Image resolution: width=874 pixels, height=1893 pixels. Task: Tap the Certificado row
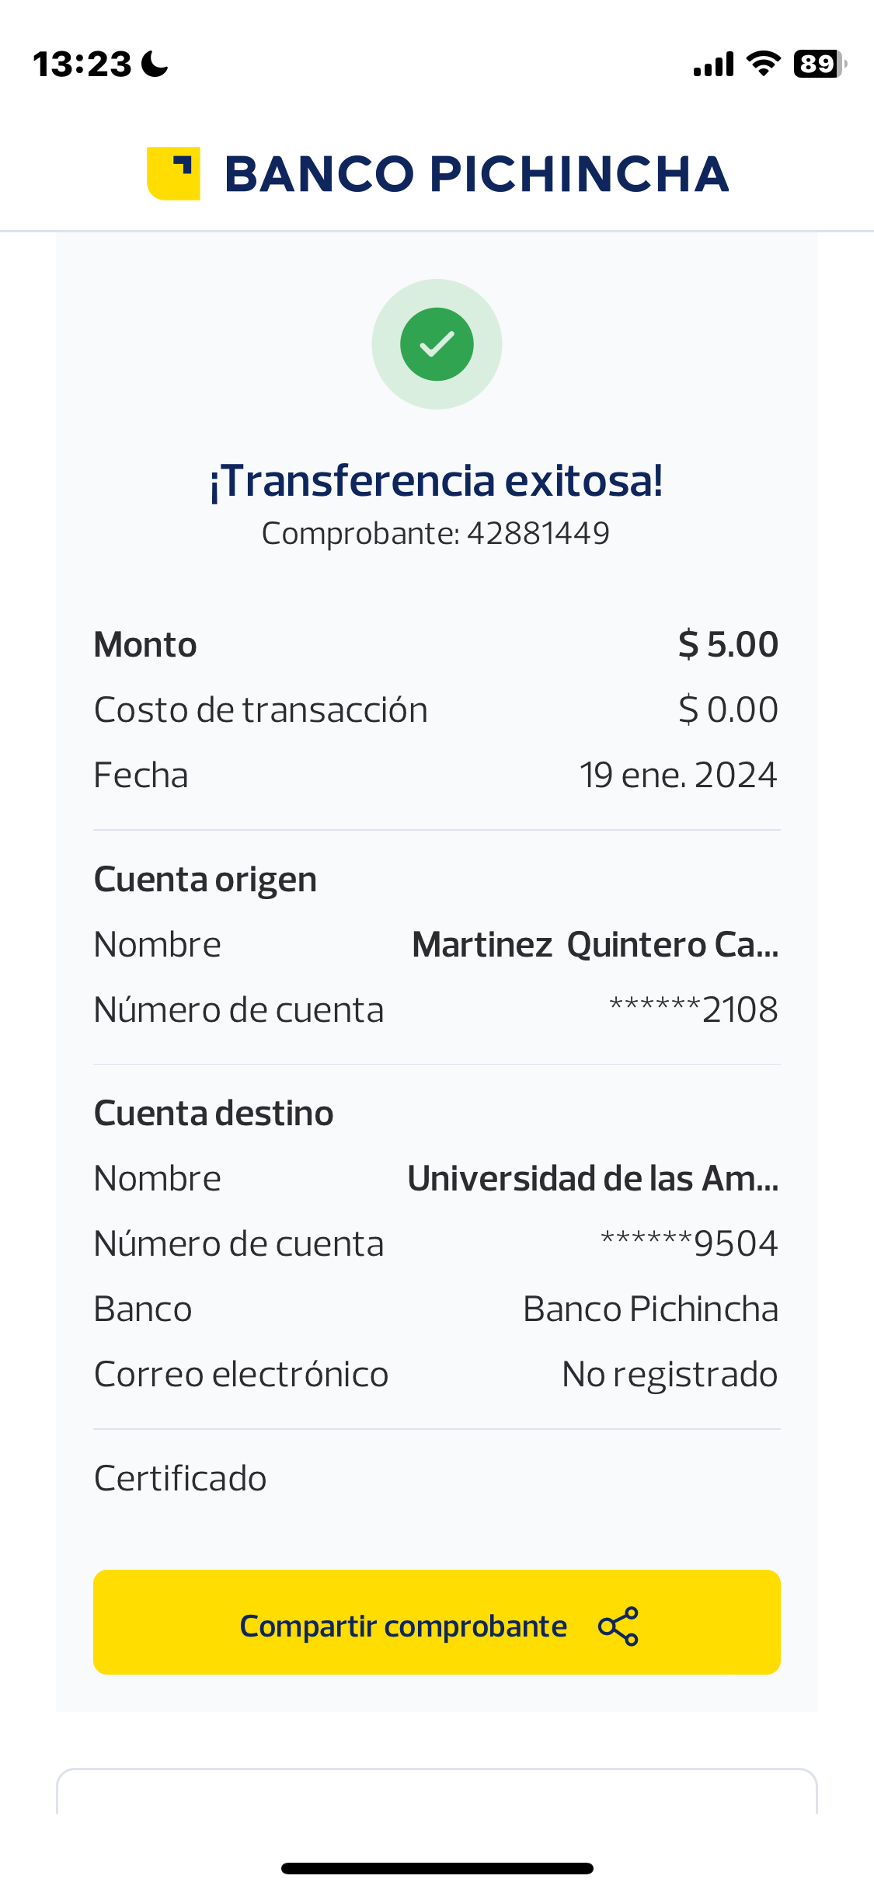pyautogui.click(x=180, y=1478)
